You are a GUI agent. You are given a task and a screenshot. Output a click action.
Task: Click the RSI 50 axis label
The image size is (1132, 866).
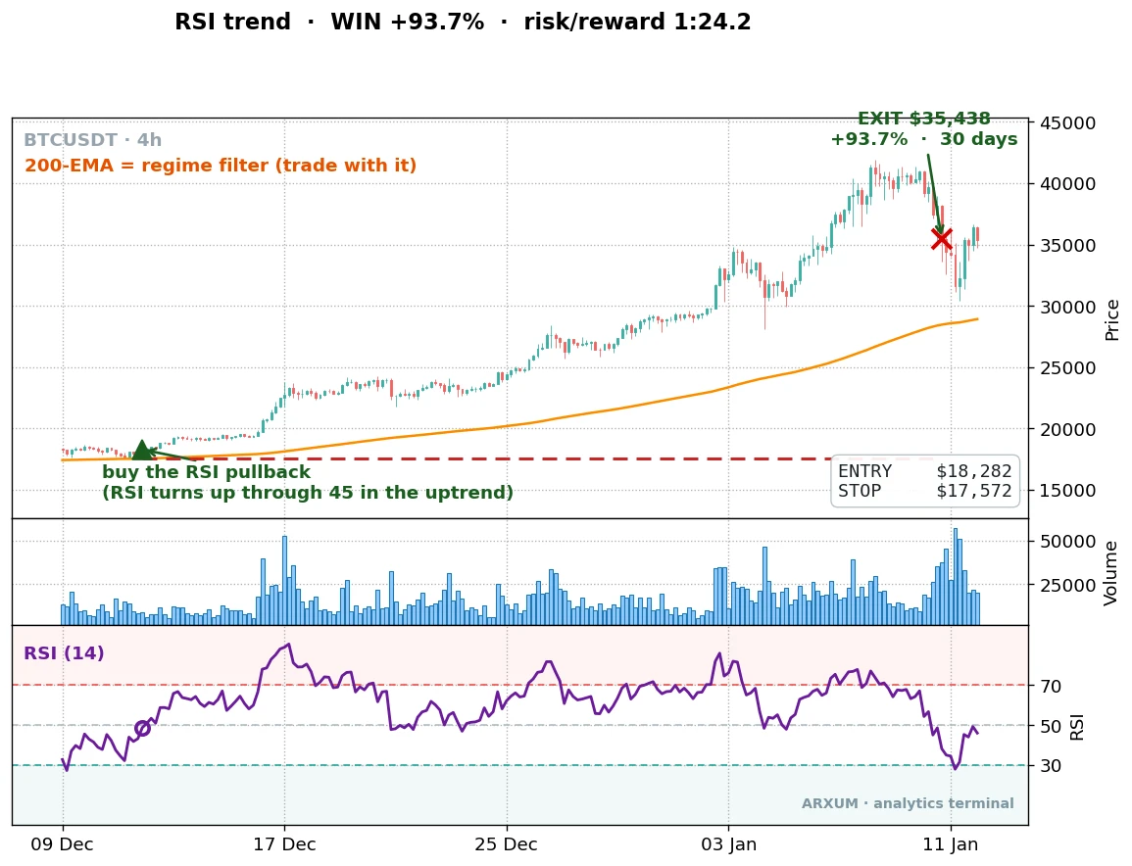pyautogui.click(x=1051, y=727)
